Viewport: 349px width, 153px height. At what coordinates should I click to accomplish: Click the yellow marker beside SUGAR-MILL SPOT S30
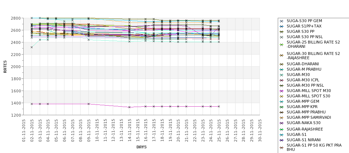[282, 96]
